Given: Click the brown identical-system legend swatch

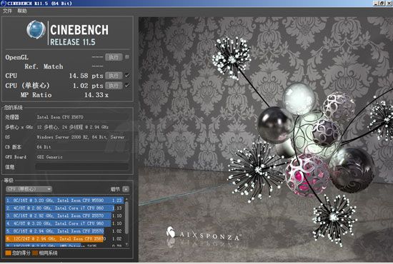Looking at the screenshot, I should tap(35, 253).
